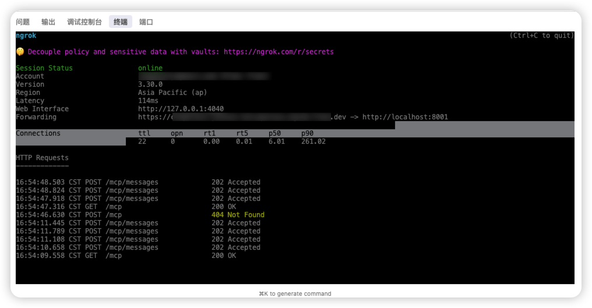The width and height of the screenshot is (592, 308).
Task: Click the '(Ctrl+C to quit)' text
Action: click(541, 36)
